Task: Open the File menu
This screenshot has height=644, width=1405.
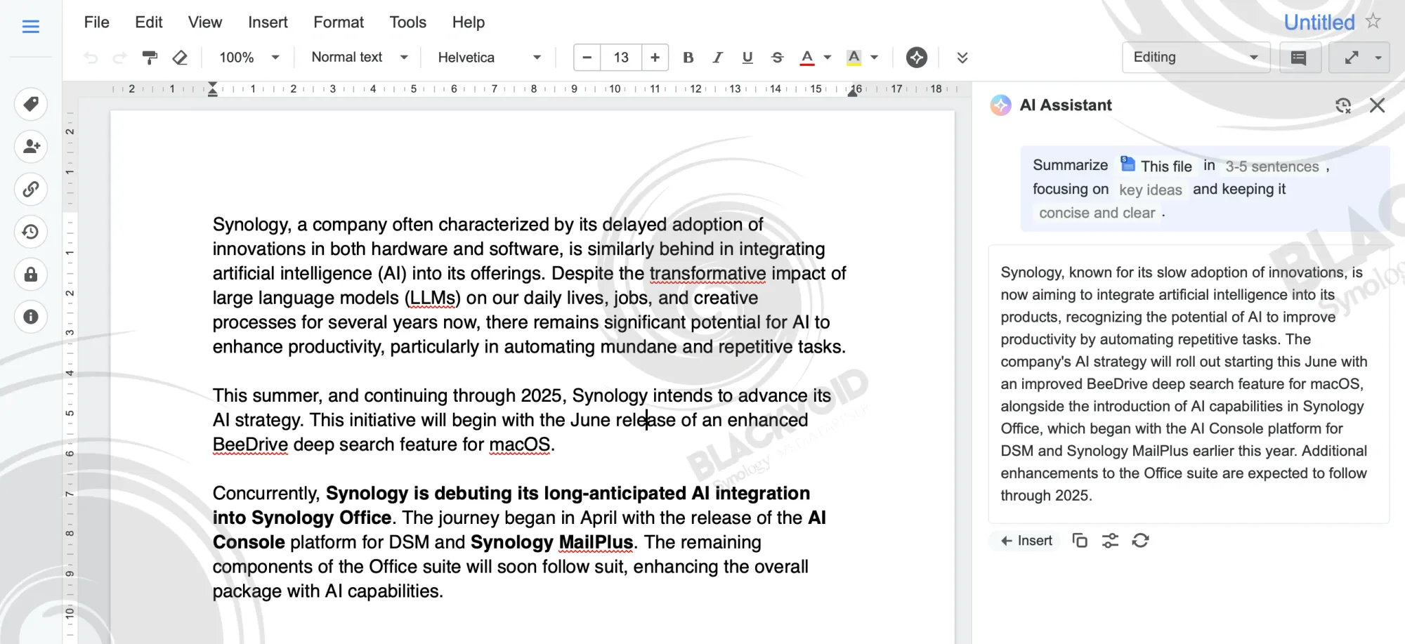Action: (97, 22)
